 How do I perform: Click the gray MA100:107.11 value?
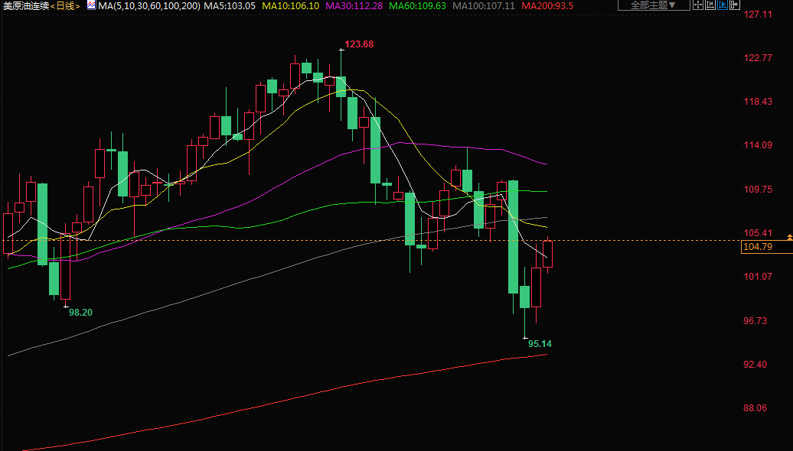tap(484, 6)
